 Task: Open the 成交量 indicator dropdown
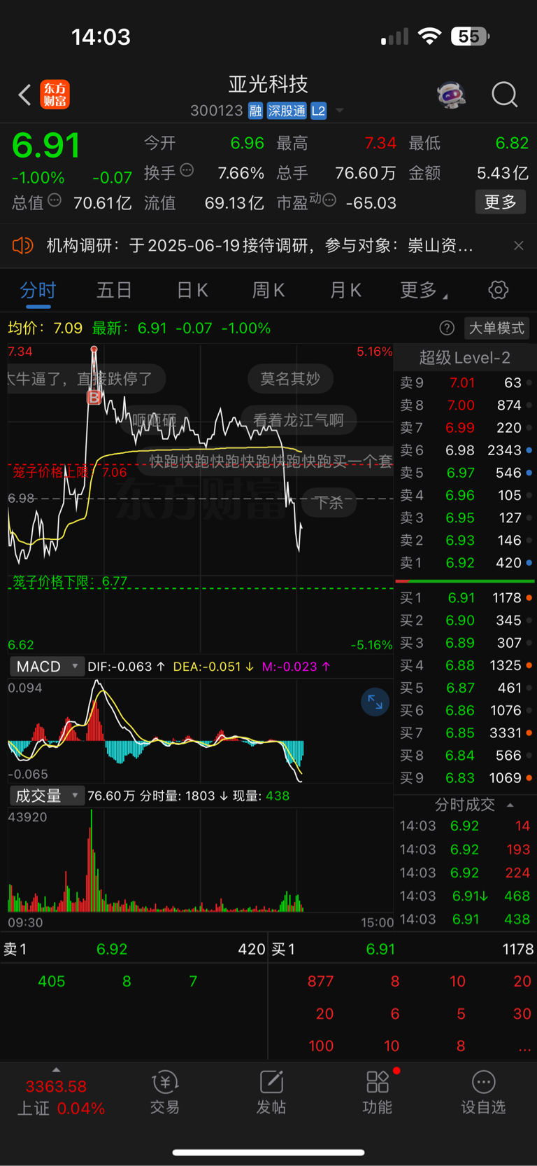tap(47, 796)
